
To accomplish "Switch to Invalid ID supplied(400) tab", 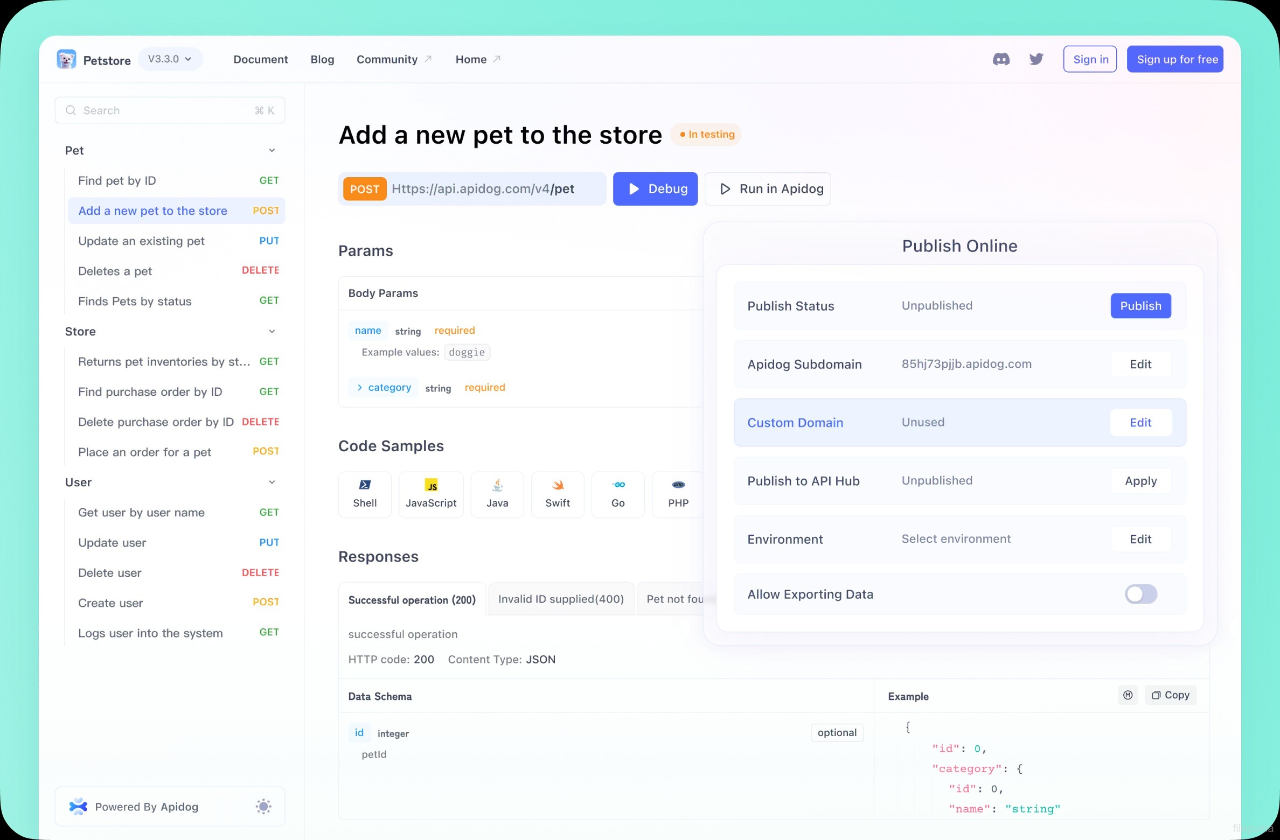I will click(x=560, y=599).
